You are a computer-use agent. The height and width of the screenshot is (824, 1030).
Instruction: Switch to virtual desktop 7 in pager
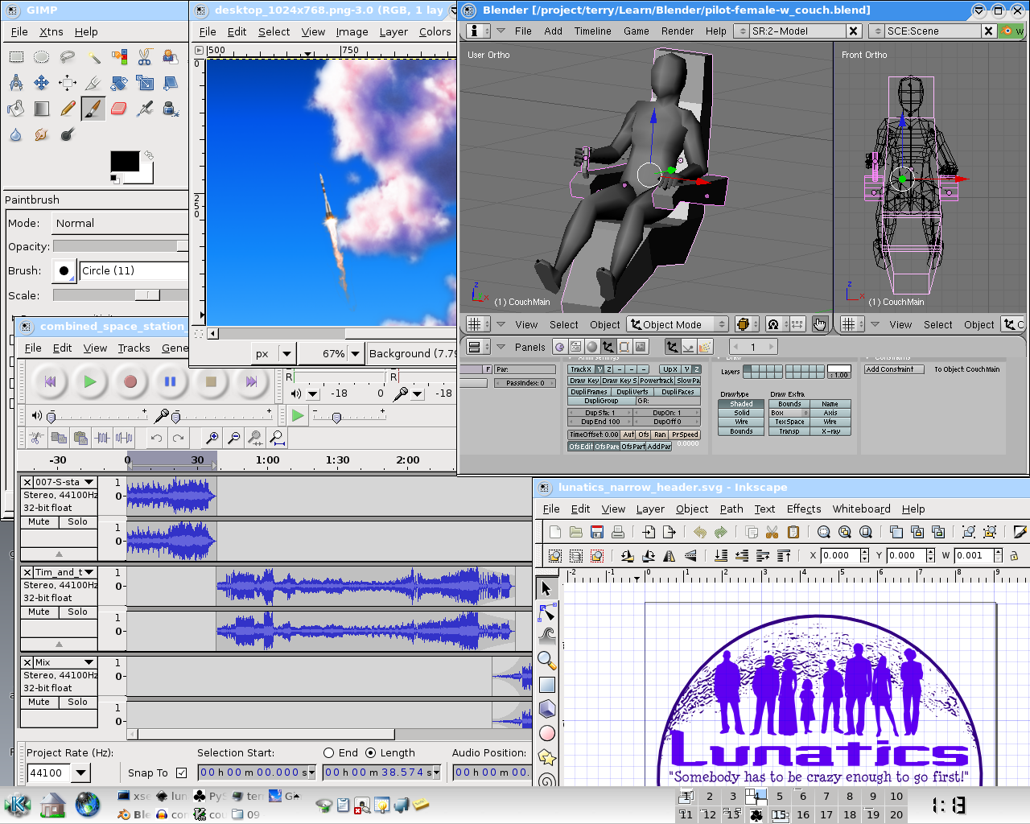(826, 796)
